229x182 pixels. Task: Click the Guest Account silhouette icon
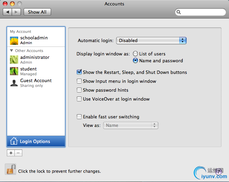14,83
